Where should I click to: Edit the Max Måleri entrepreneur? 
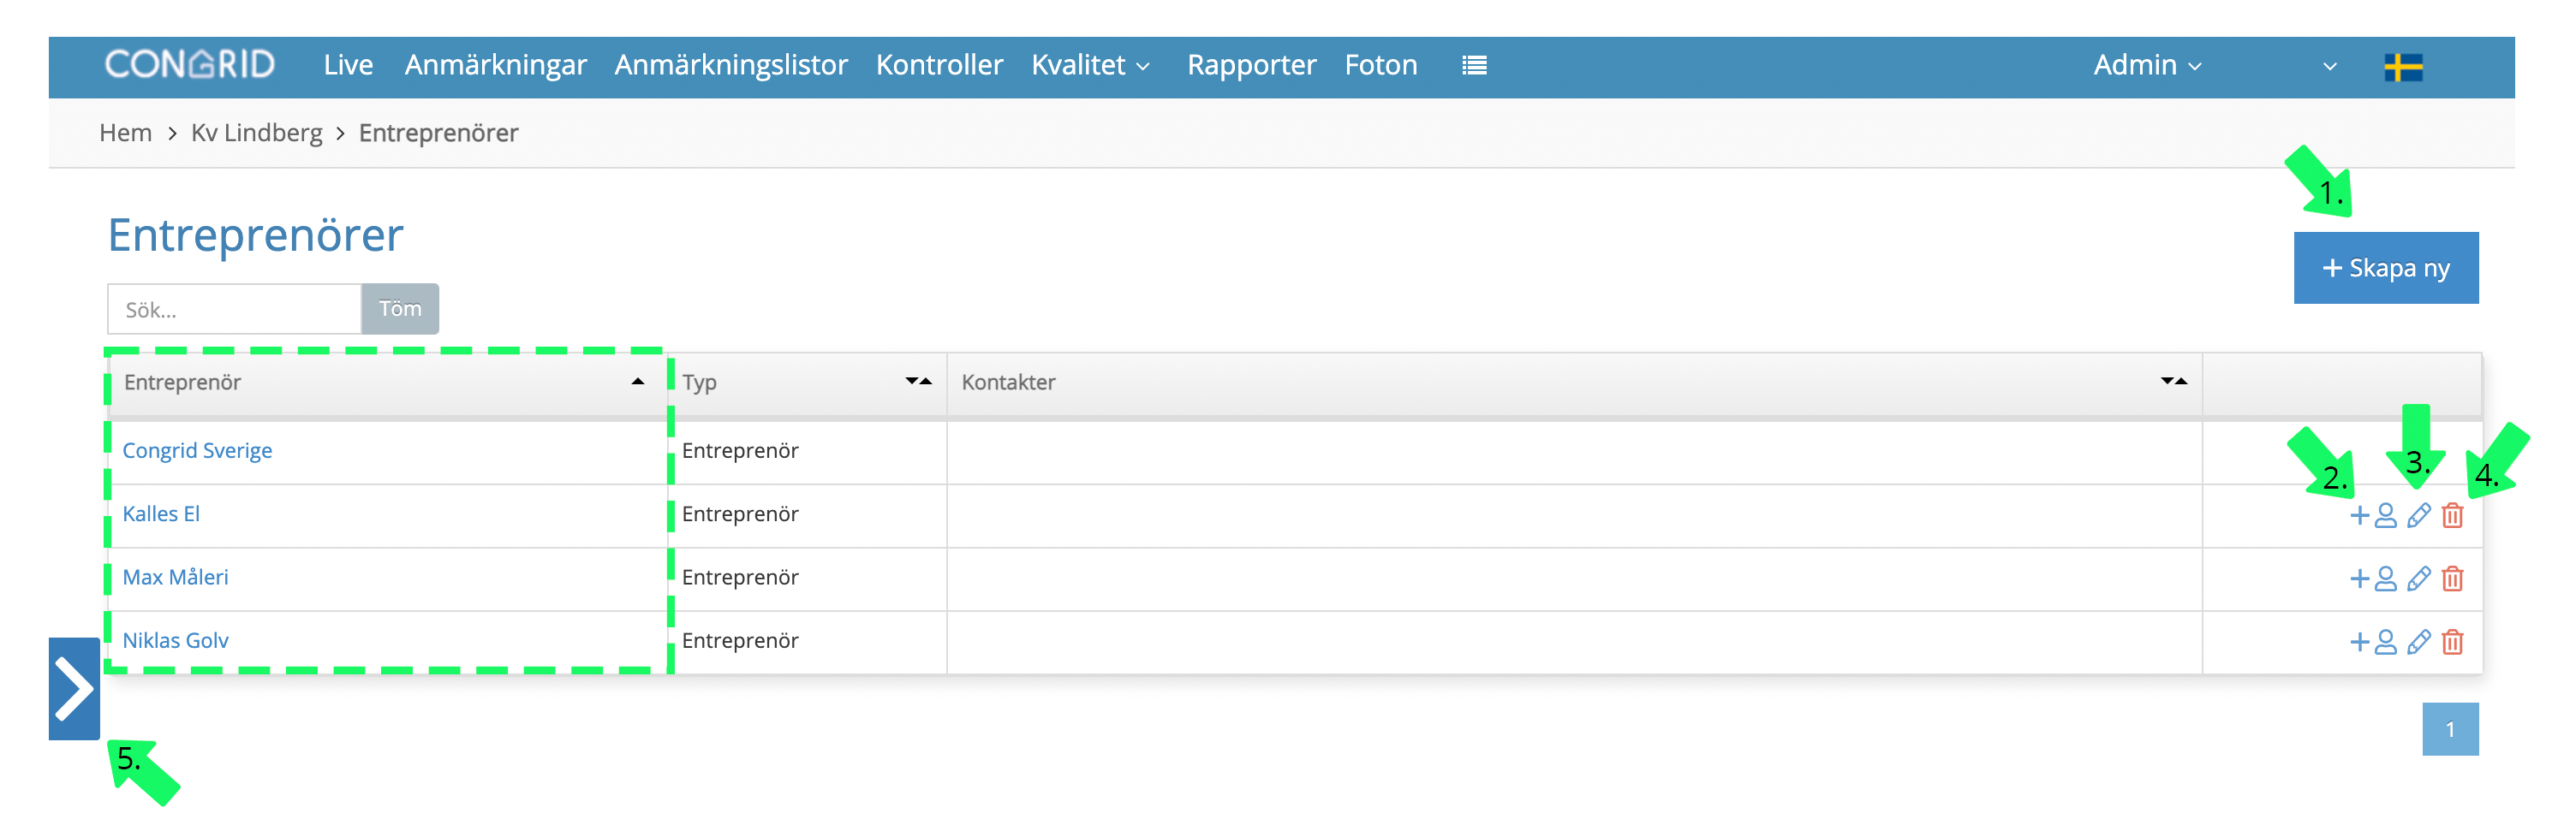point(2419,579)
